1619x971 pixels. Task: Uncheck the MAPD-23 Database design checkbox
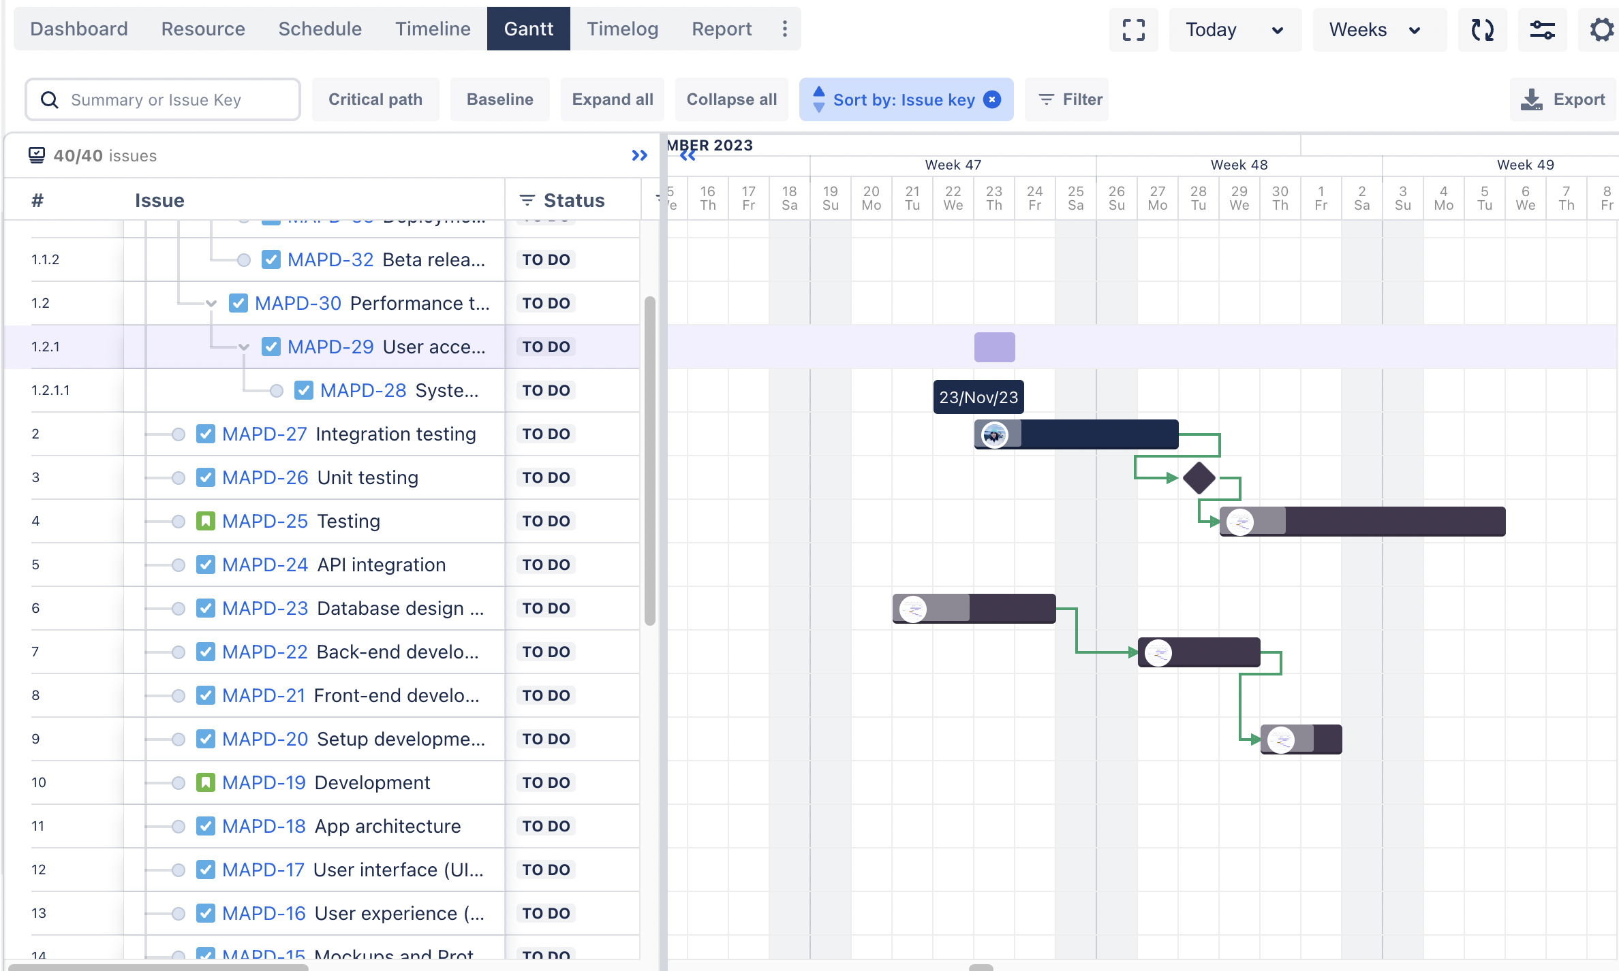point(206,608)
